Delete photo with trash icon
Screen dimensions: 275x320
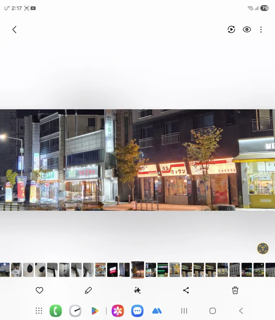click(235, 290)
